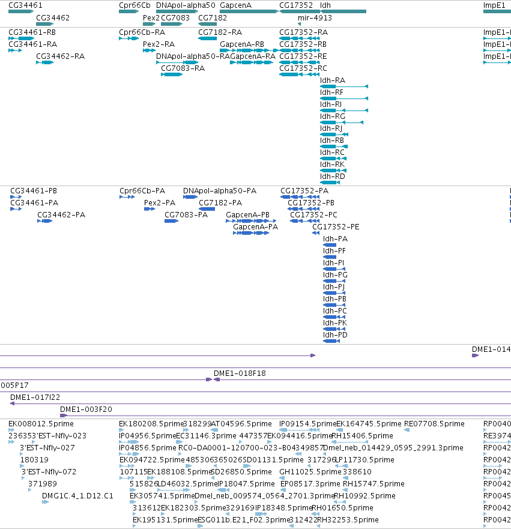
Task: Select protein CG34462-PA
Action: 45,221
